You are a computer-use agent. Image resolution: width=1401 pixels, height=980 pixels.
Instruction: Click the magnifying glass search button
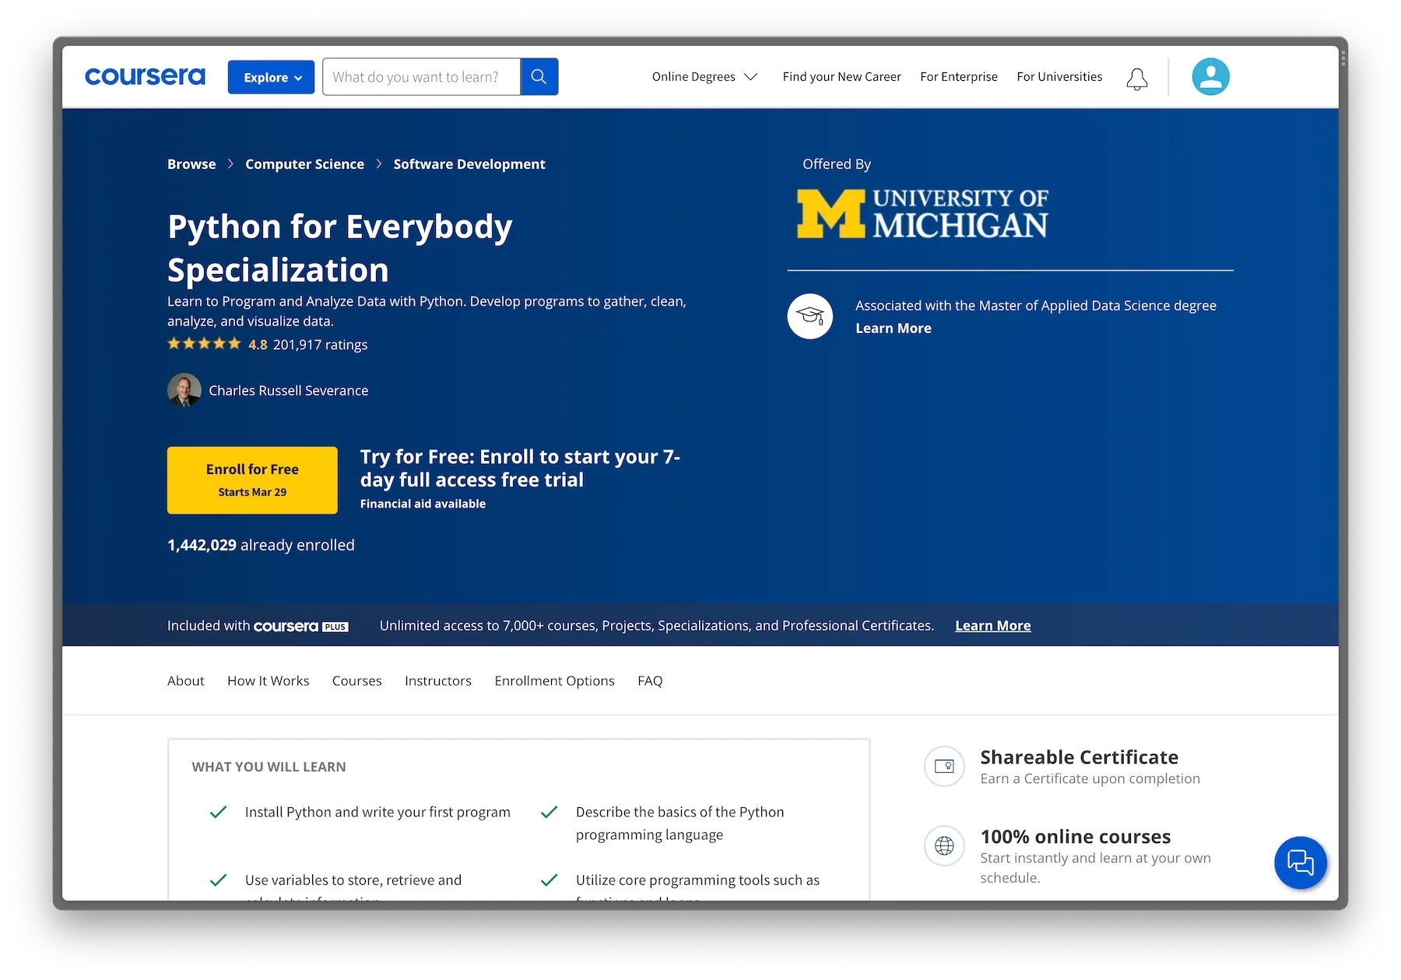click(539, 76)
